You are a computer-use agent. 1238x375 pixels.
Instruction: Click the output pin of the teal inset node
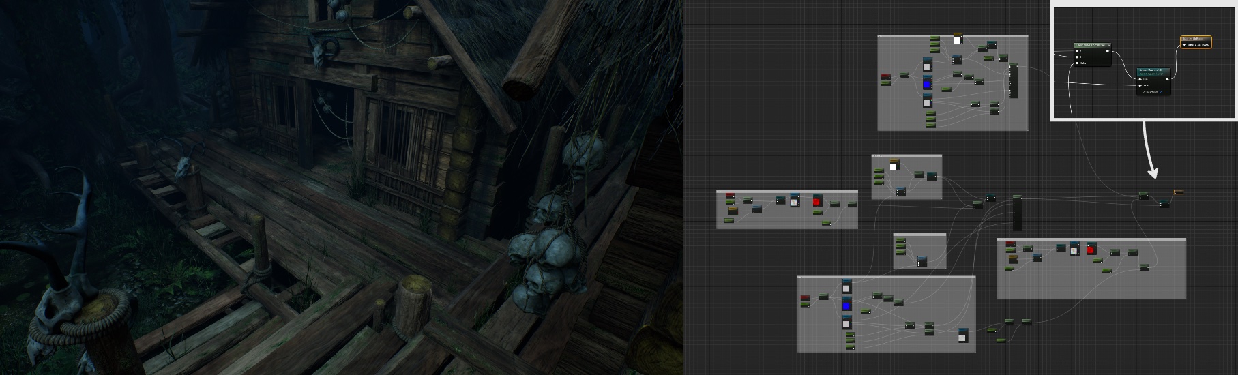pyautogui.click(x=1167, y=79)
